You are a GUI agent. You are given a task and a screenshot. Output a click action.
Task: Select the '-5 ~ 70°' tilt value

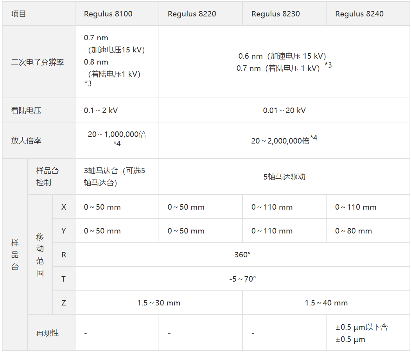[242, 279]
